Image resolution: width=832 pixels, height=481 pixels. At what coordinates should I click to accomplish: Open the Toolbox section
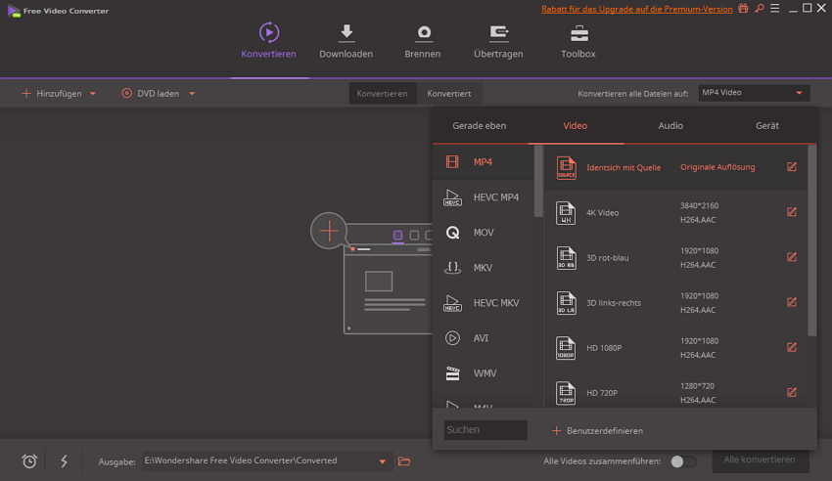[x=578, y=41]
